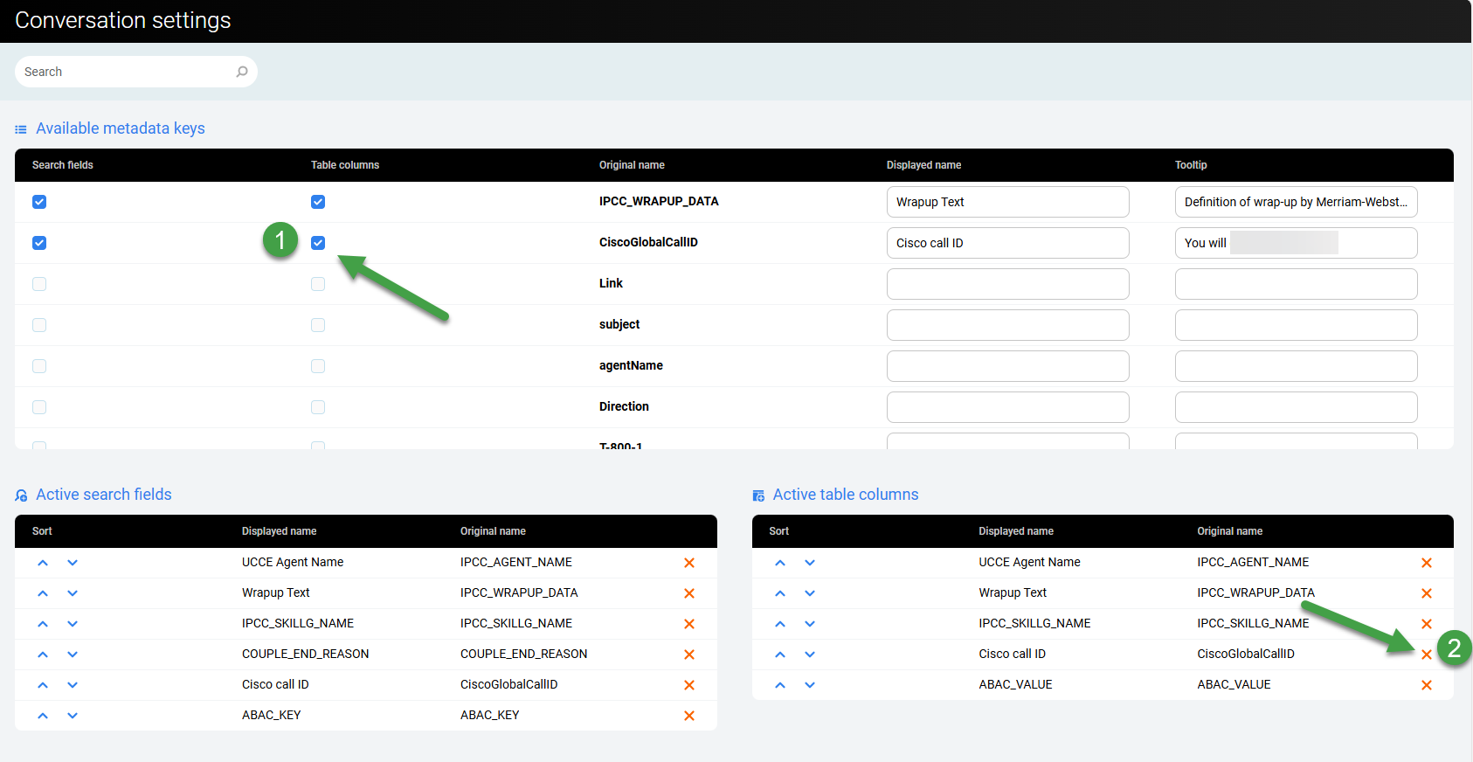This screenshot has width=1473, height=762.
Task: Remove ABAC_KEY from active search fields
Action: [x=689, y=716]
